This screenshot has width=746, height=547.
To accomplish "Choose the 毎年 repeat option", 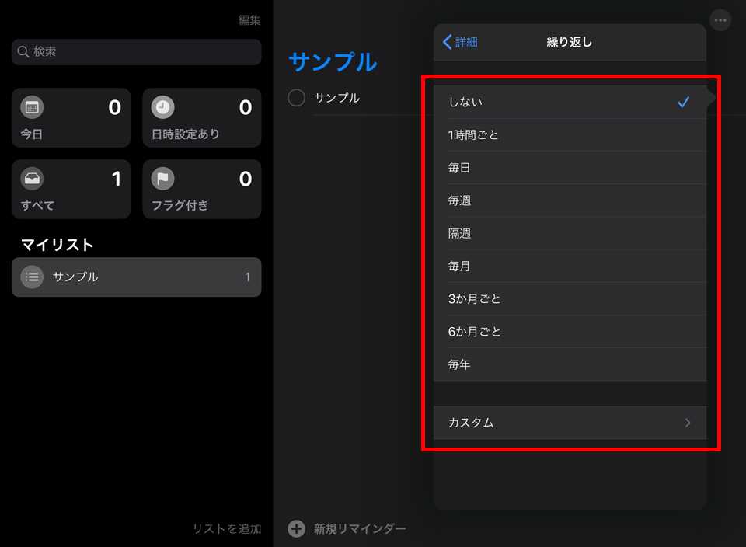I will pyautogui.click(x=570, y=364).
